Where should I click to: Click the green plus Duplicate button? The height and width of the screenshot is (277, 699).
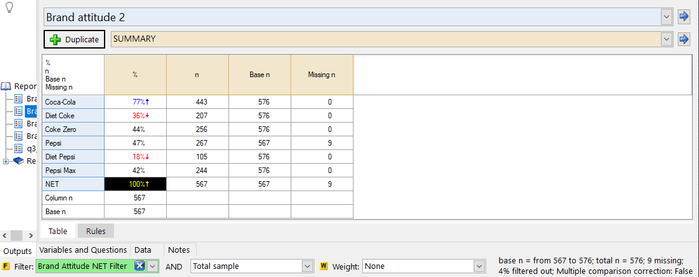point(75,39)
